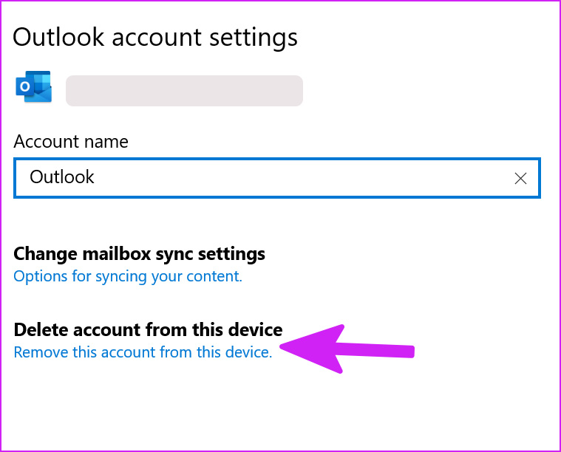Click the word "Delete" in bold heading
The height and width of the screenshot is (452, 561).
[x=39, y=329]
